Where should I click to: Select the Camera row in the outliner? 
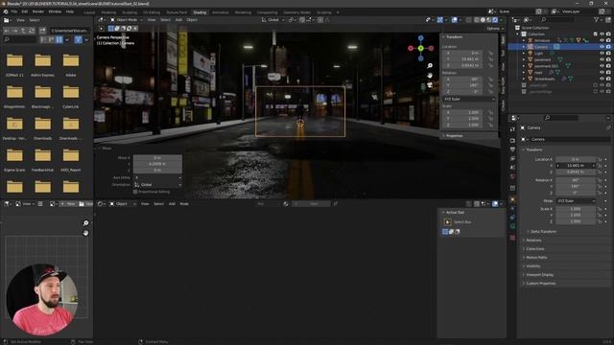(x=560, y=47)
